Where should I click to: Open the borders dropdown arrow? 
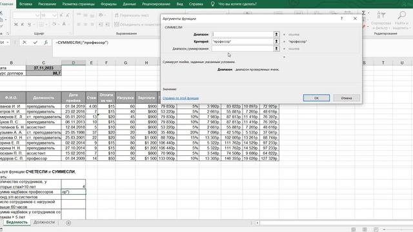click(x=46, y=24)
